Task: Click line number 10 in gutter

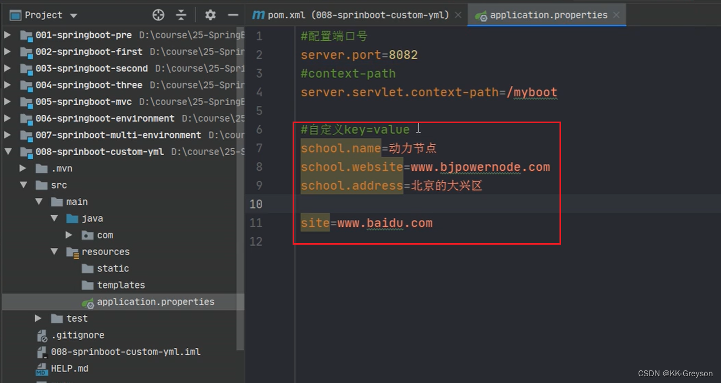Action: pyautogui.click(x=255, y=204)
